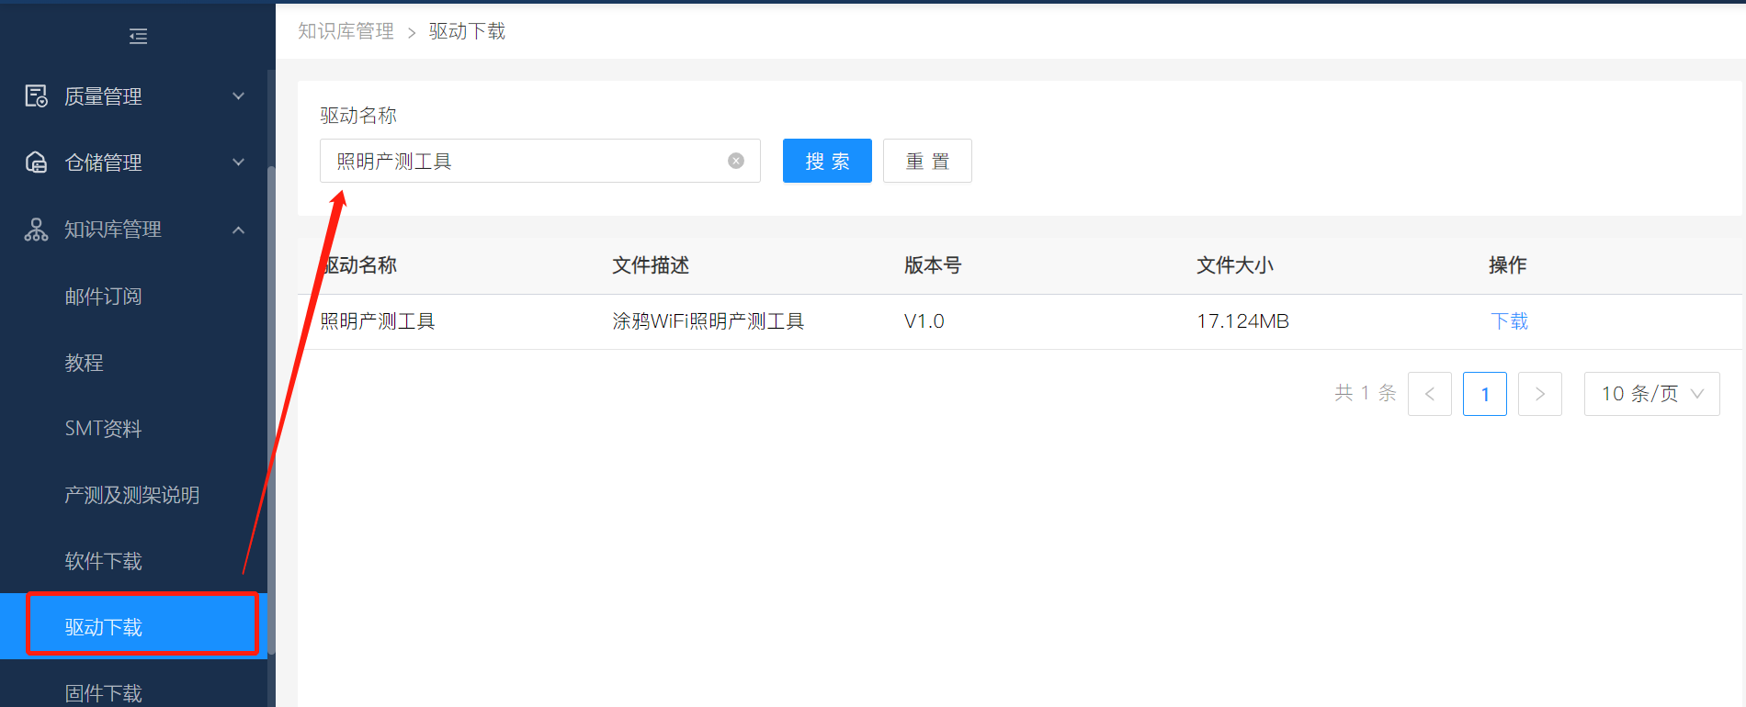
Task: Click the 质量管理 document icon
Action: [36, 96]
